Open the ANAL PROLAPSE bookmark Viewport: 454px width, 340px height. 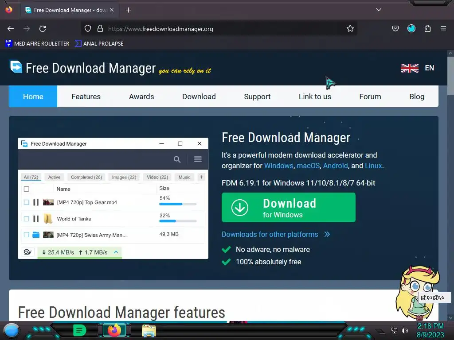click(x=99, y=44)
